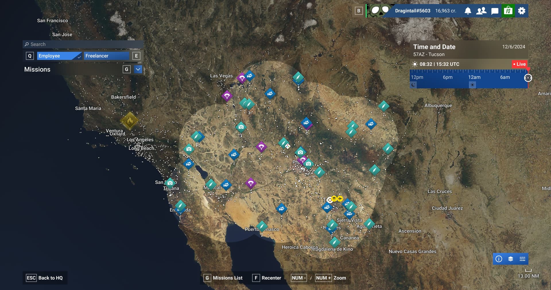This screenshot has height=290, width=551.
Task: Expand the Missions dropdown chevron
Action: click(x=138, y=69)
